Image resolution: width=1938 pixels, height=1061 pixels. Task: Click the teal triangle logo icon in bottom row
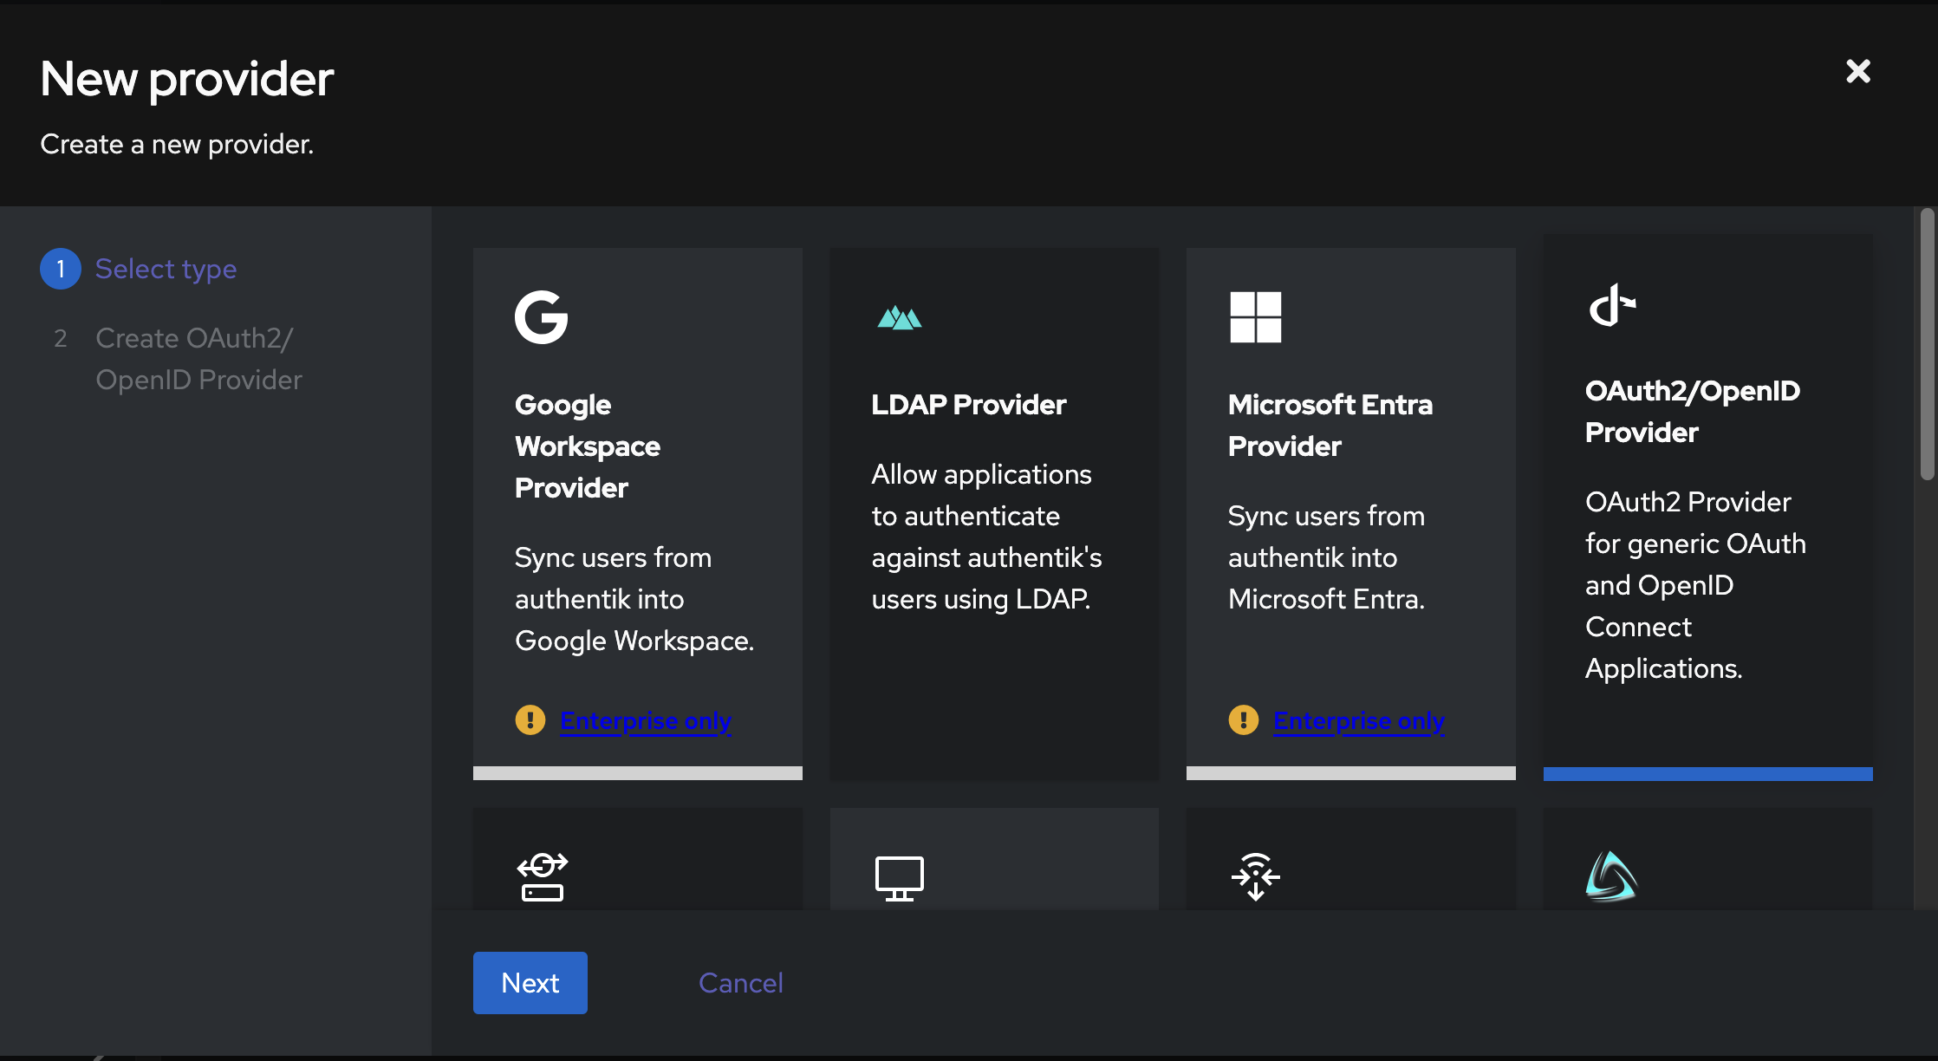(1609, 875)
